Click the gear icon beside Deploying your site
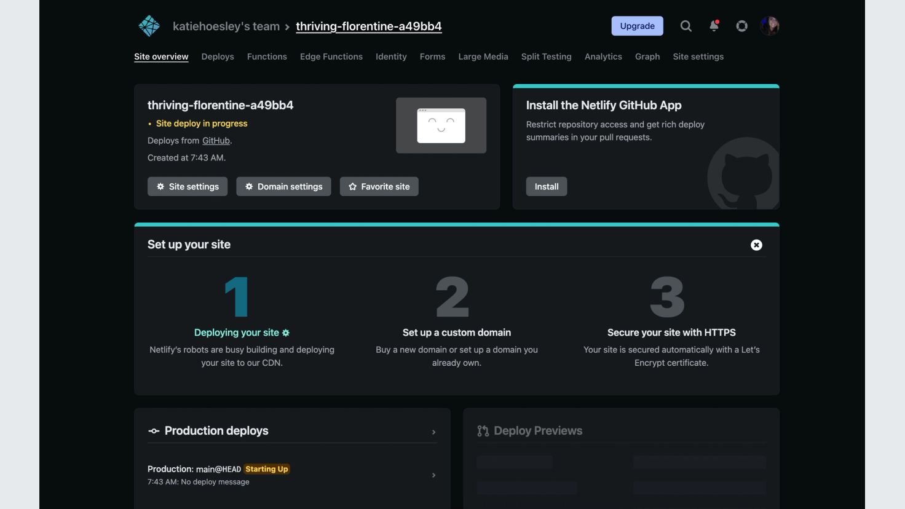Viewport: 905px width, 509px height. coord(286,333)
